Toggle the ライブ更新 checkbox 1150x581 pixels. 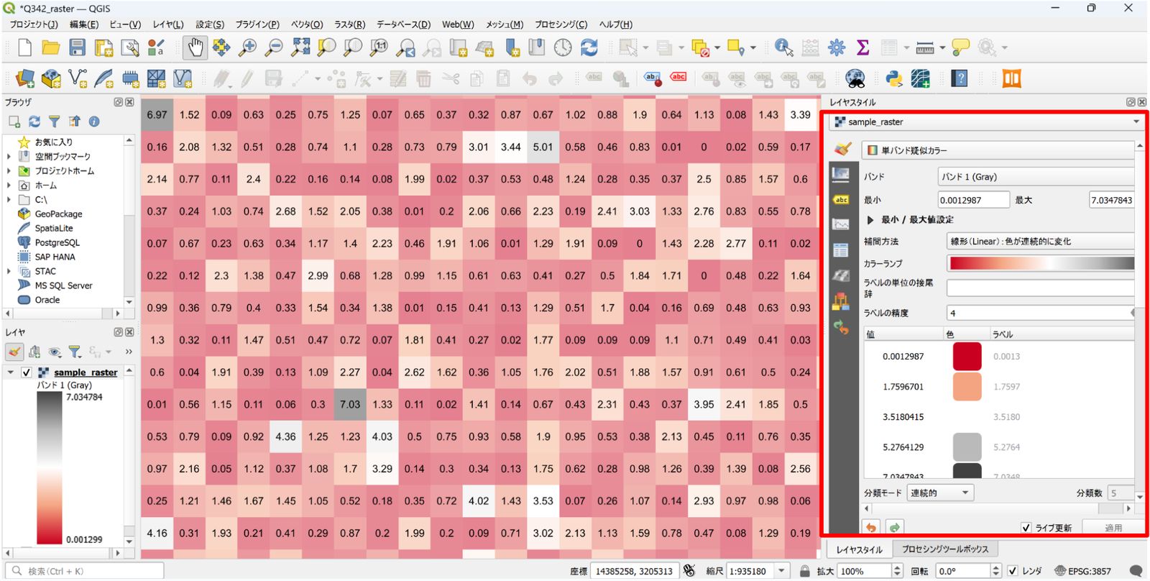pos(1026,528)
